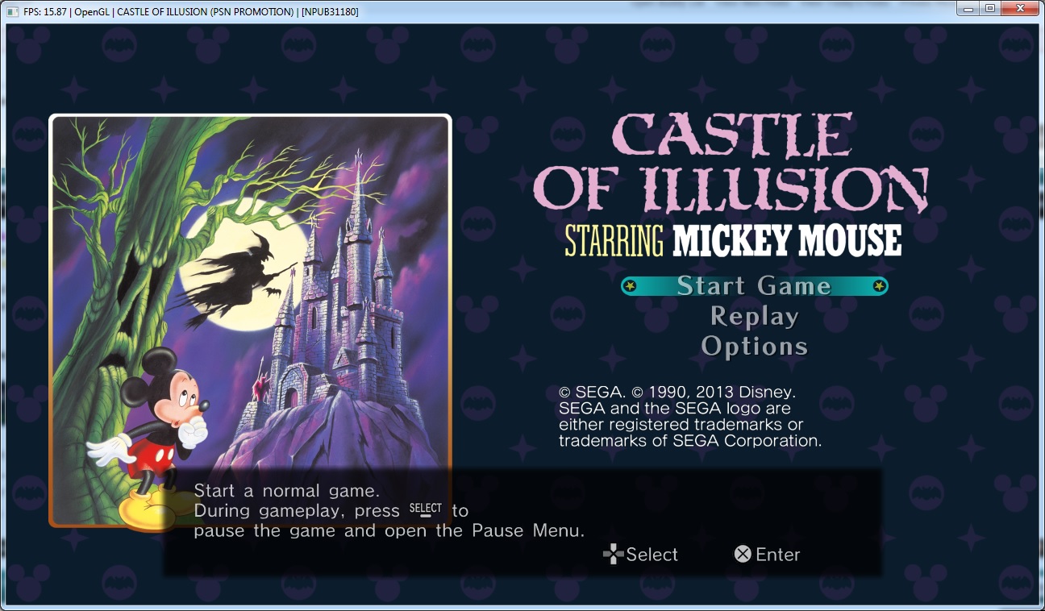Screen dimensions: 1045x611
Task: Open the Options menu entry
Action: click(755, 347)
